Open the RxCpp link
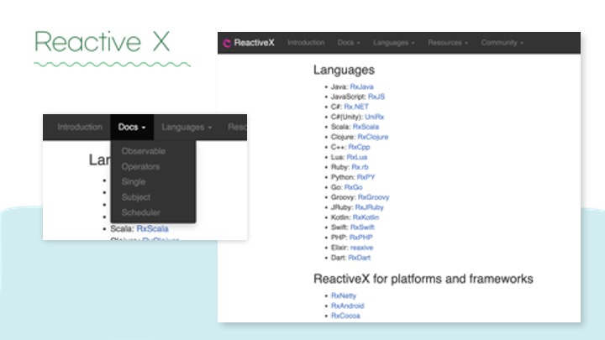Viewport: 605px width, 340px height. pyautogui.click(x=359, y=147)
